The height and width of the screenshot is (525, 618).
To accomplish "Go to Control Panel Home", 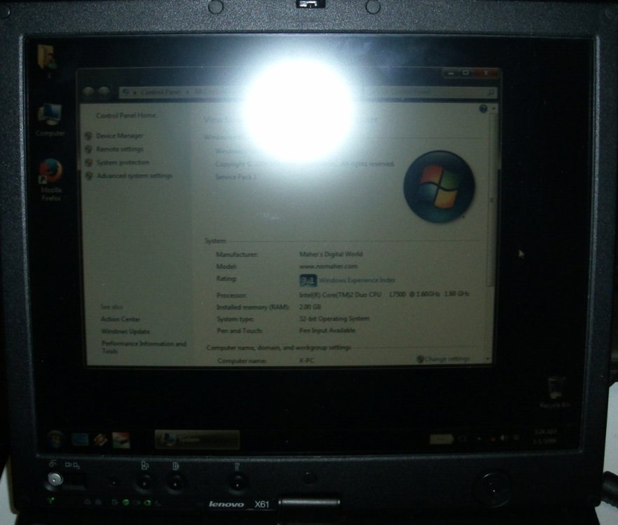I will click(126, 115).
